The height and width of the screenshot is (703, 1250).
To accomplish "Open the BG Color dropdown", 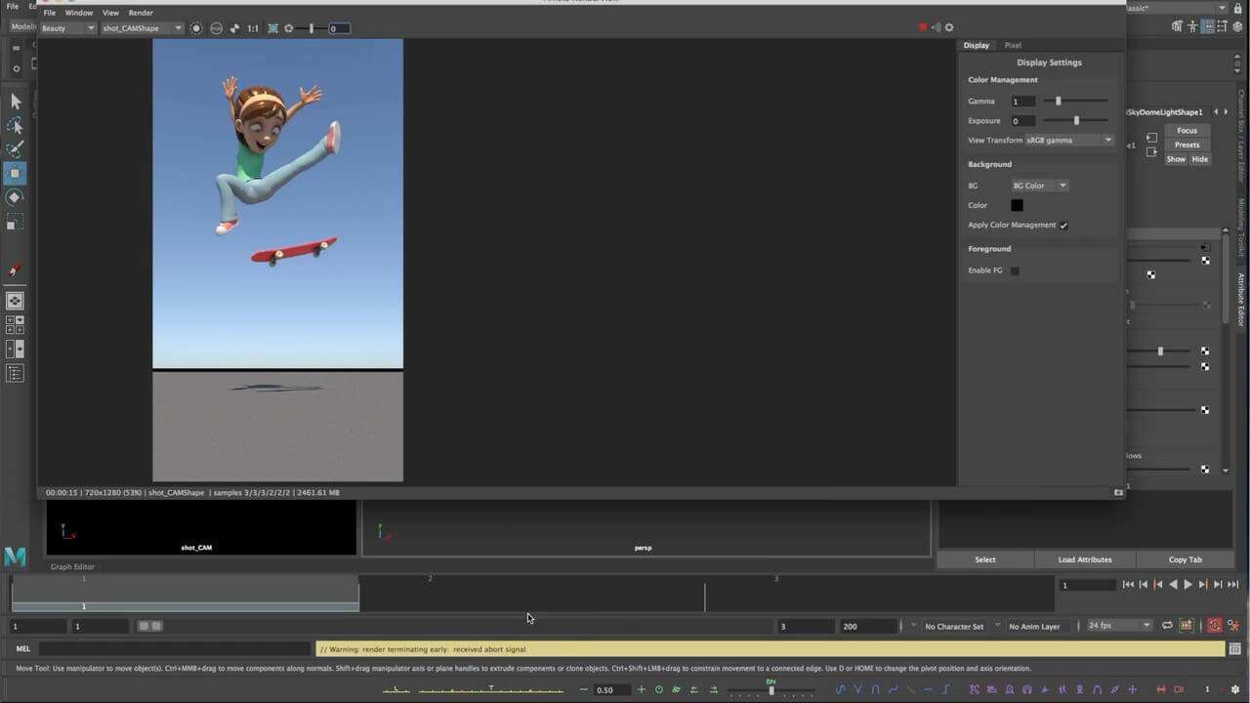I will [1039, 186].
